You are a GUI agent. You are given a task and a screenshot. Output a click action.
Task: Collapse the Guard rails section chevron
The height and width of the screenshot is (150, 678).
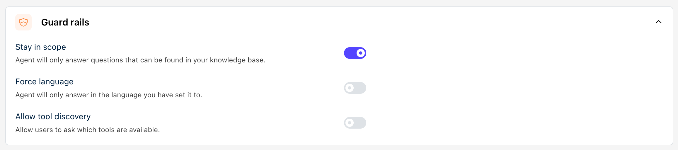point(658,22)
